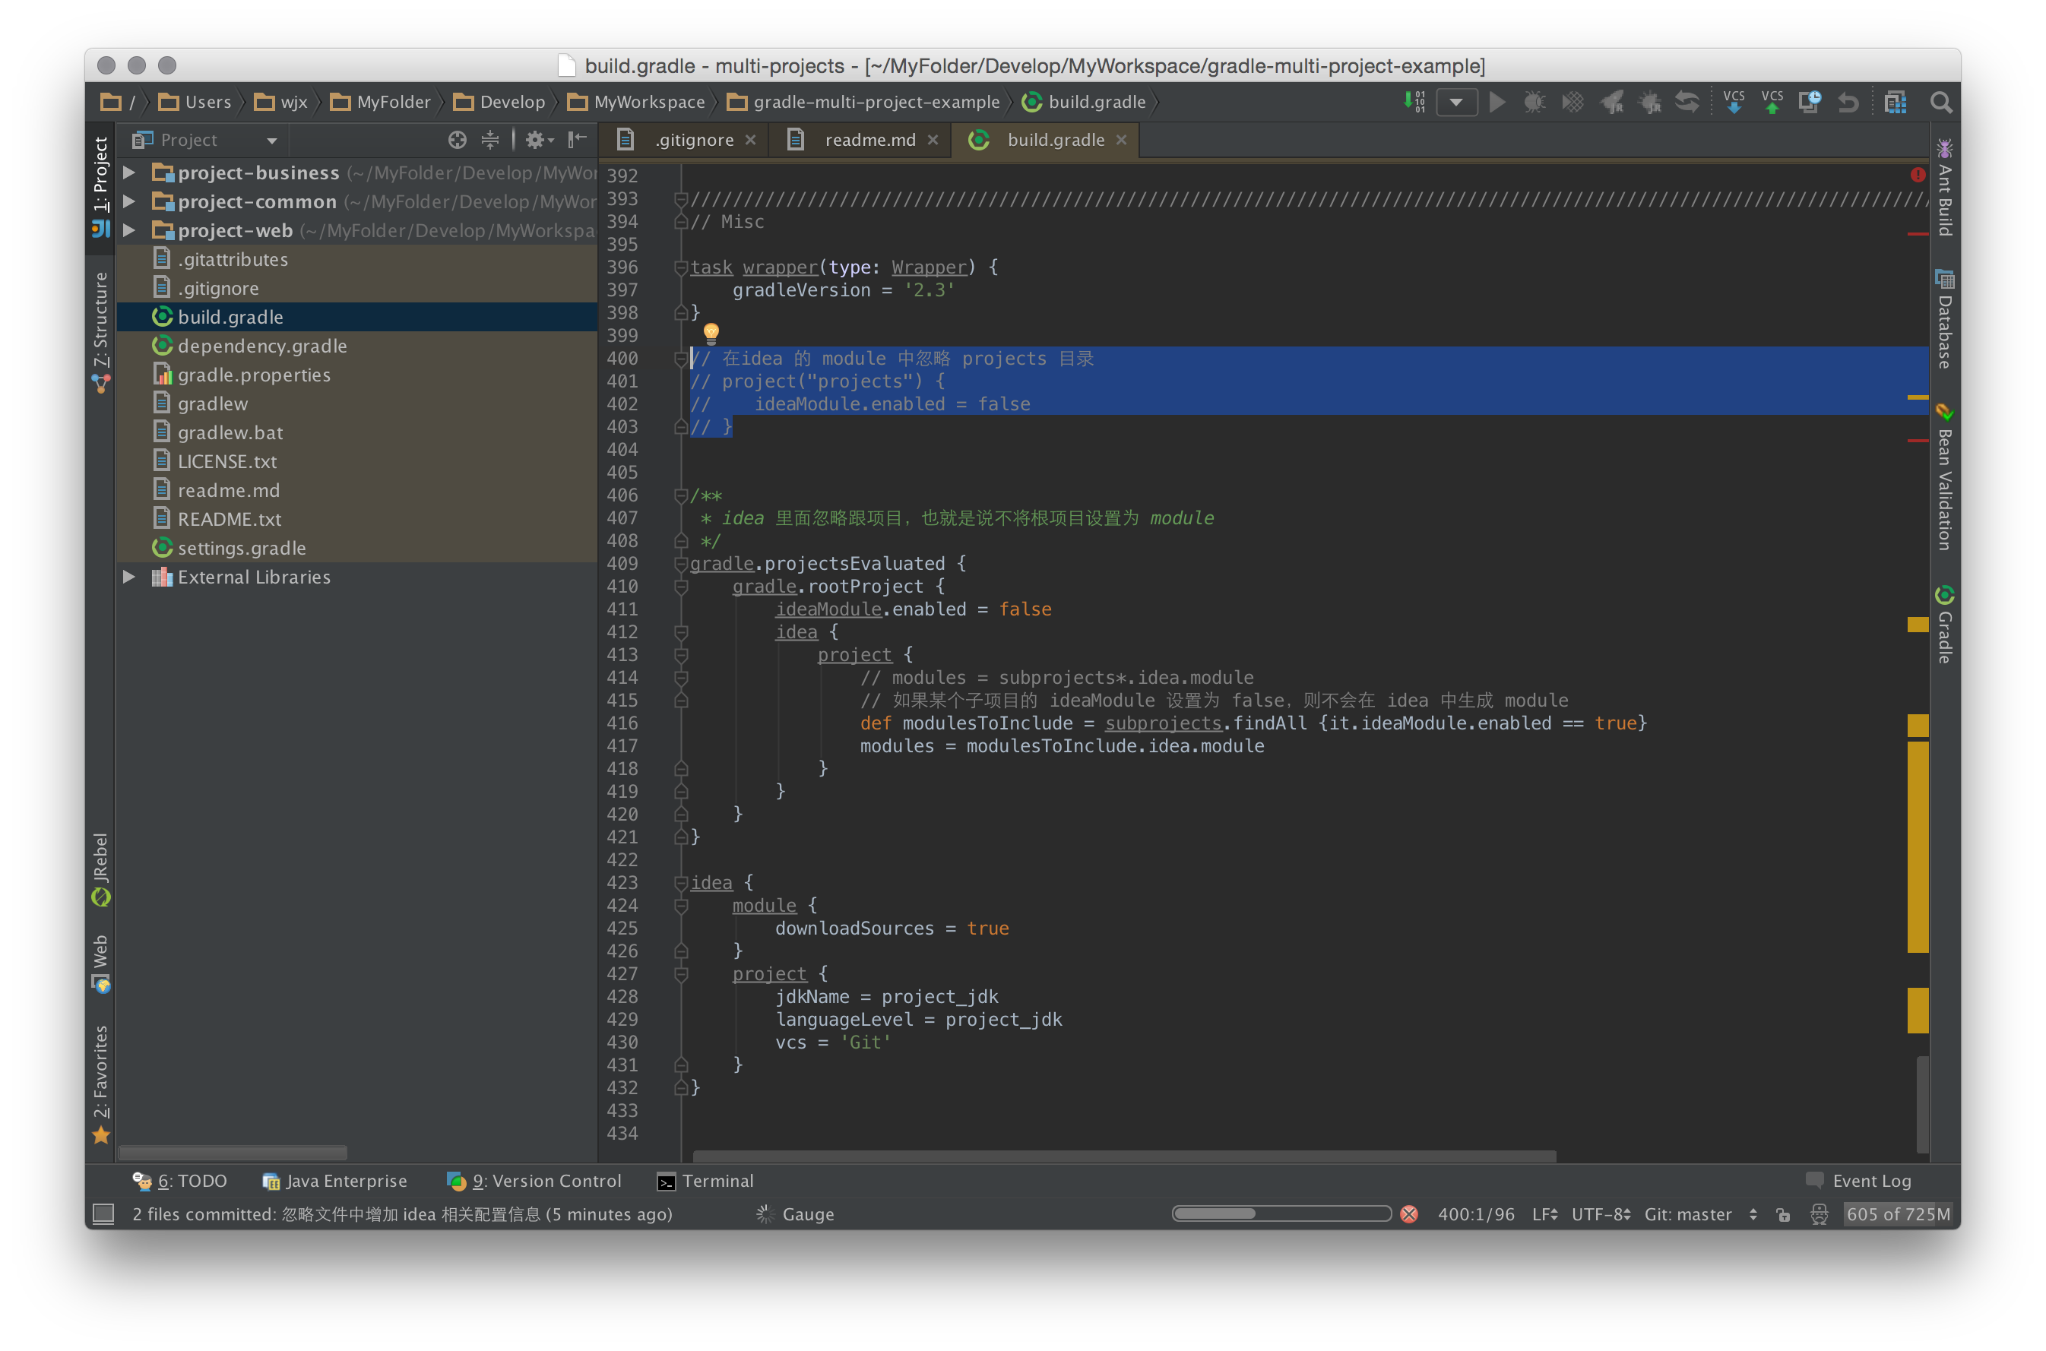This screenshot has height=1351, width=2046.
Task: Click the scroll from source target icon
Action: (457, 140)
